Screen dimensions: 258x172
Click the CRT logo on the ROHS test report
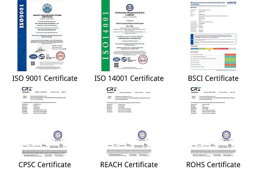tap(196, 89)
